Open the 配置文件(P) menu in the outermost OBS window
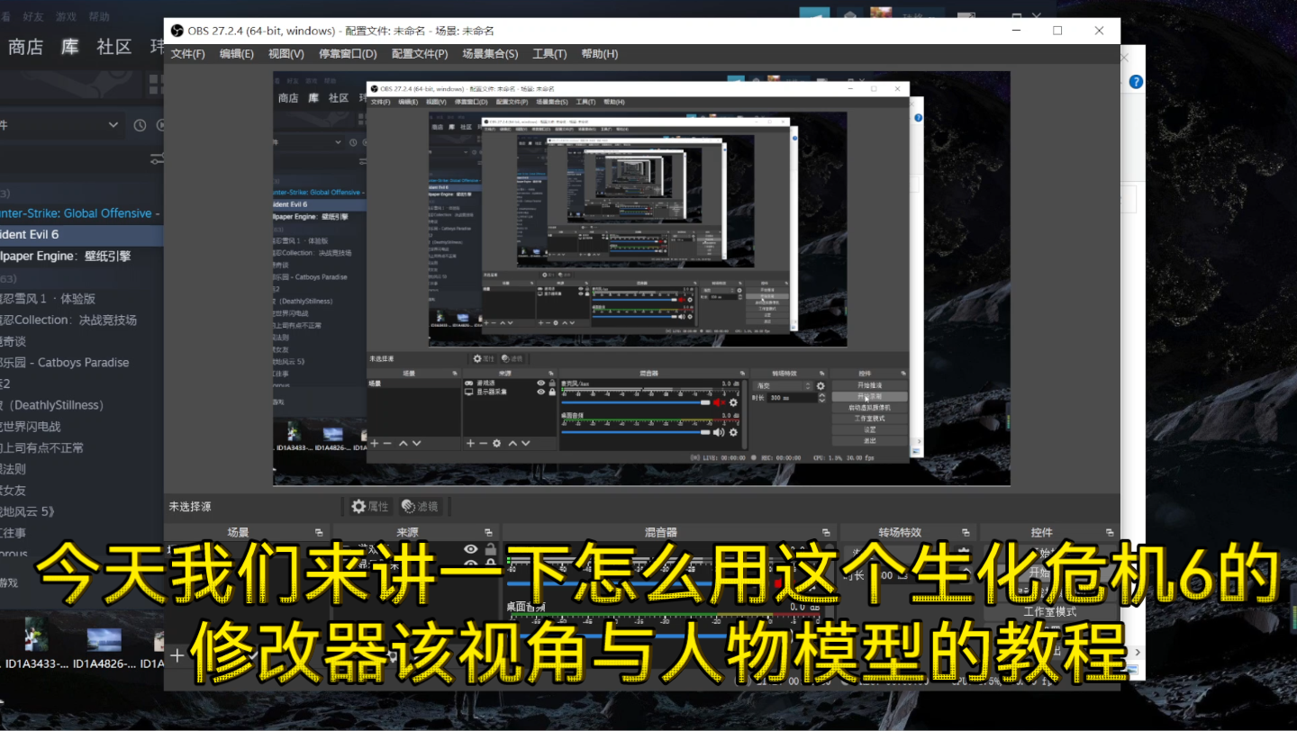 pyautogui.click(x=420, y=54)
